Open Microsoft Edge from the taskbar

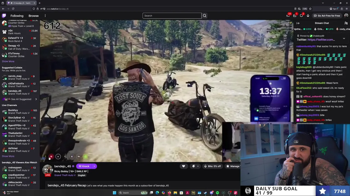click(x=157, y=193)
